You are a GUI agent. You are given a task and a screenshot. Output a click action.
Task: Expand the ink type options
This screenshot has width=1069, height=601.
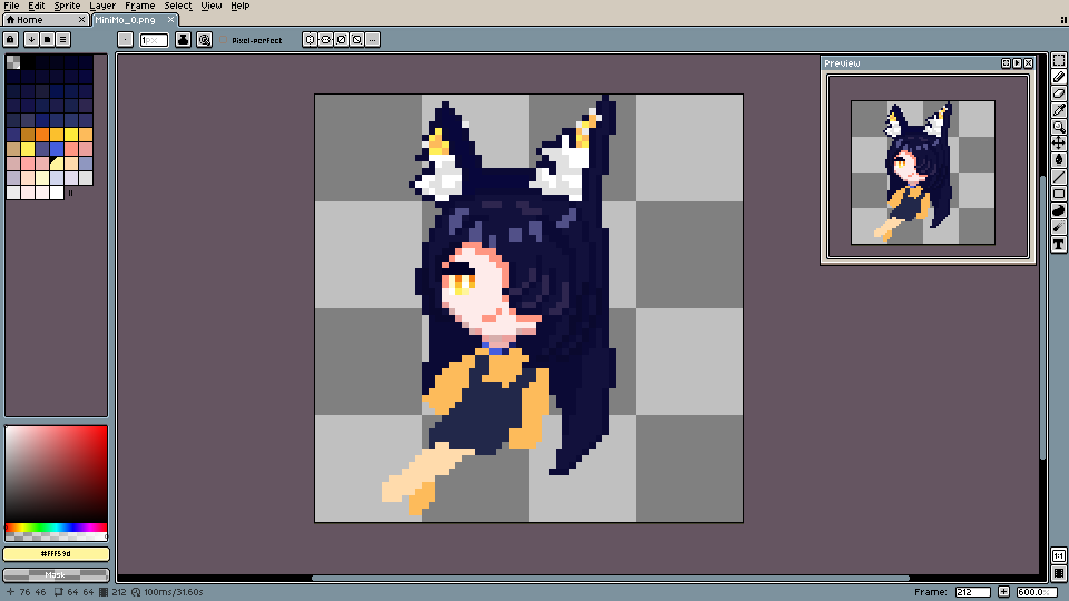tap(183, 40)
